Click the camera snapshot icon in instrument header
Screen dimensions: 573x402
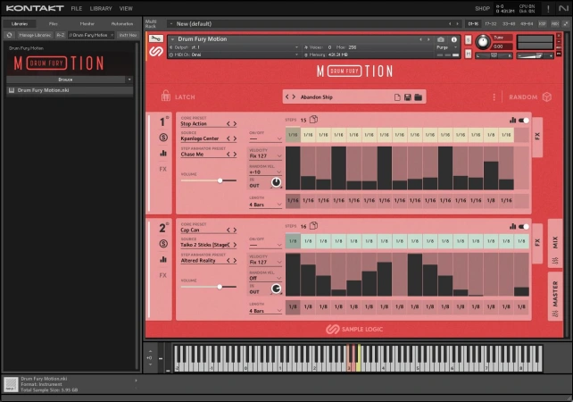[441, 39]
